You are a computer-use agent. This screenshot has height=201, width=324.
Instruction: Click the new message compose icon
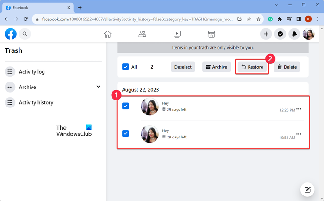[x=307, y=189]
